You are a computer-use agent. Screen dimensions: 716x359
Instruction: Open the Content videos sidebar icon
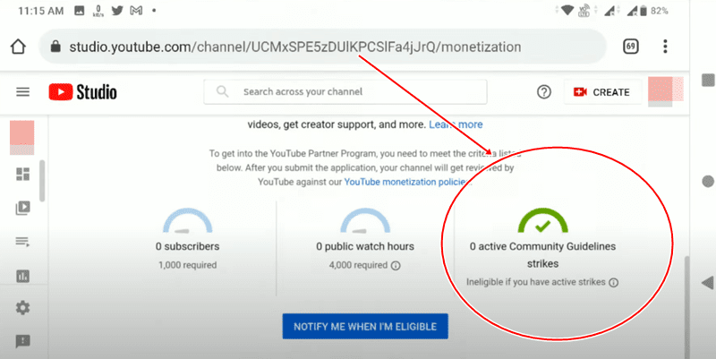point(22,208)
